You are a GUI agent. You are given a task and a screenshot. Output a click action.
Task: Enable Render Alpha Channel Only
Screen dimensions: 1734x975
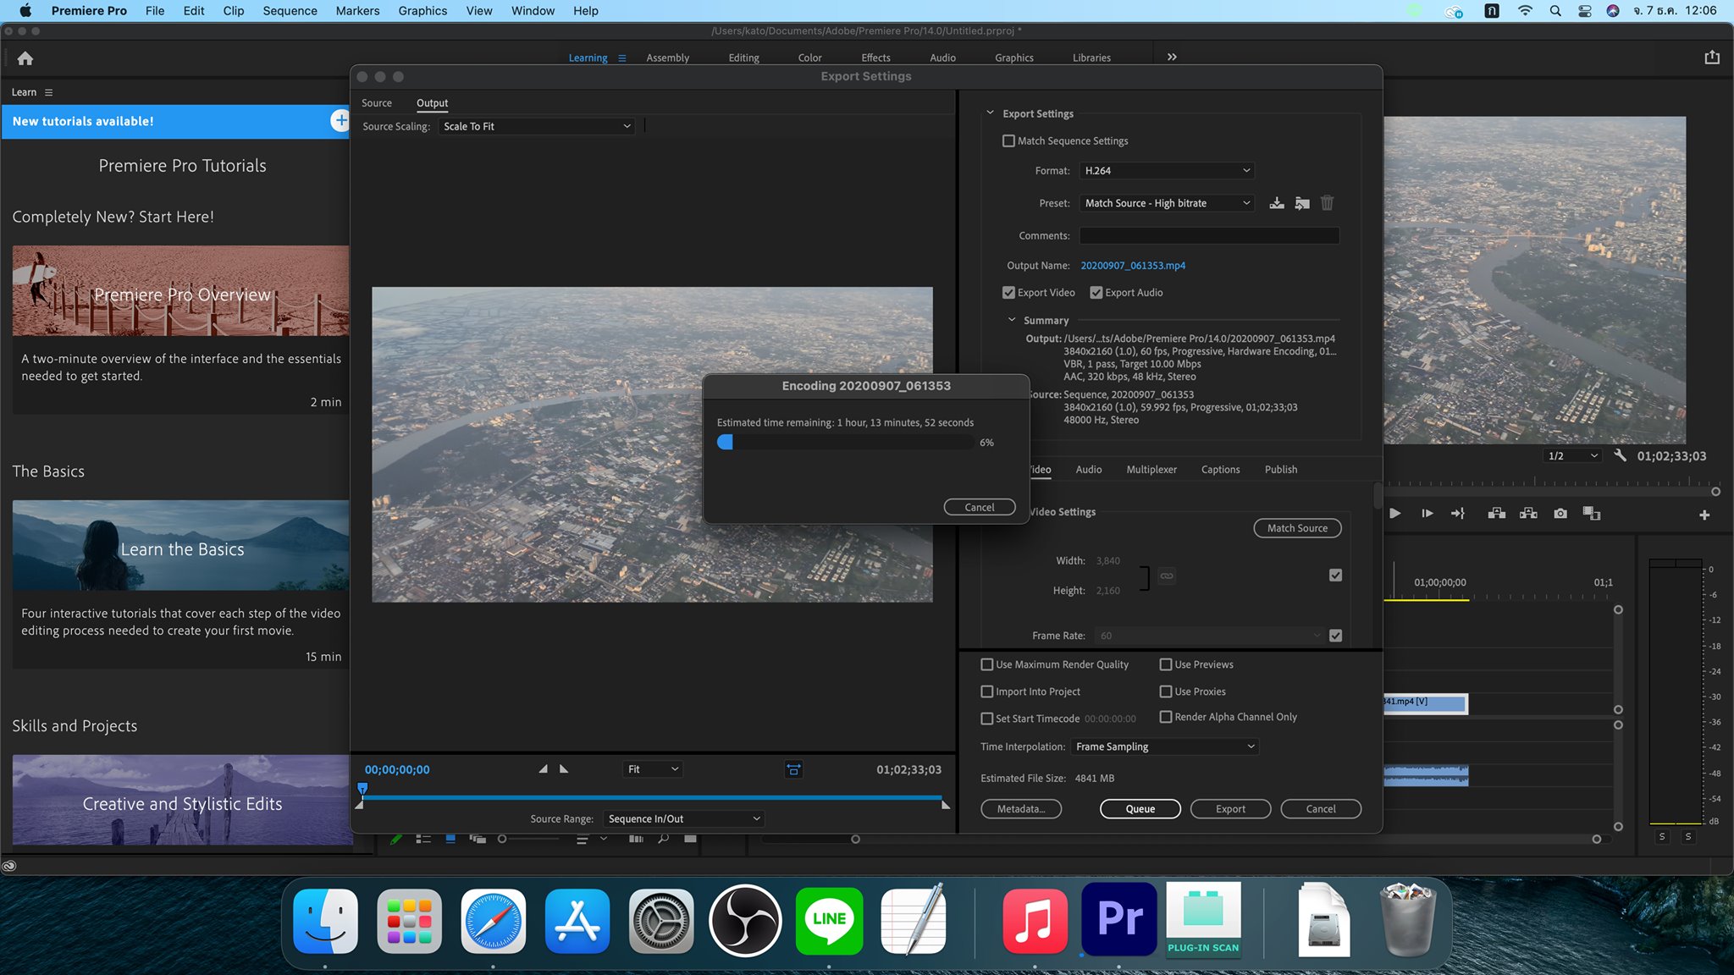[x=1166, y=717]
